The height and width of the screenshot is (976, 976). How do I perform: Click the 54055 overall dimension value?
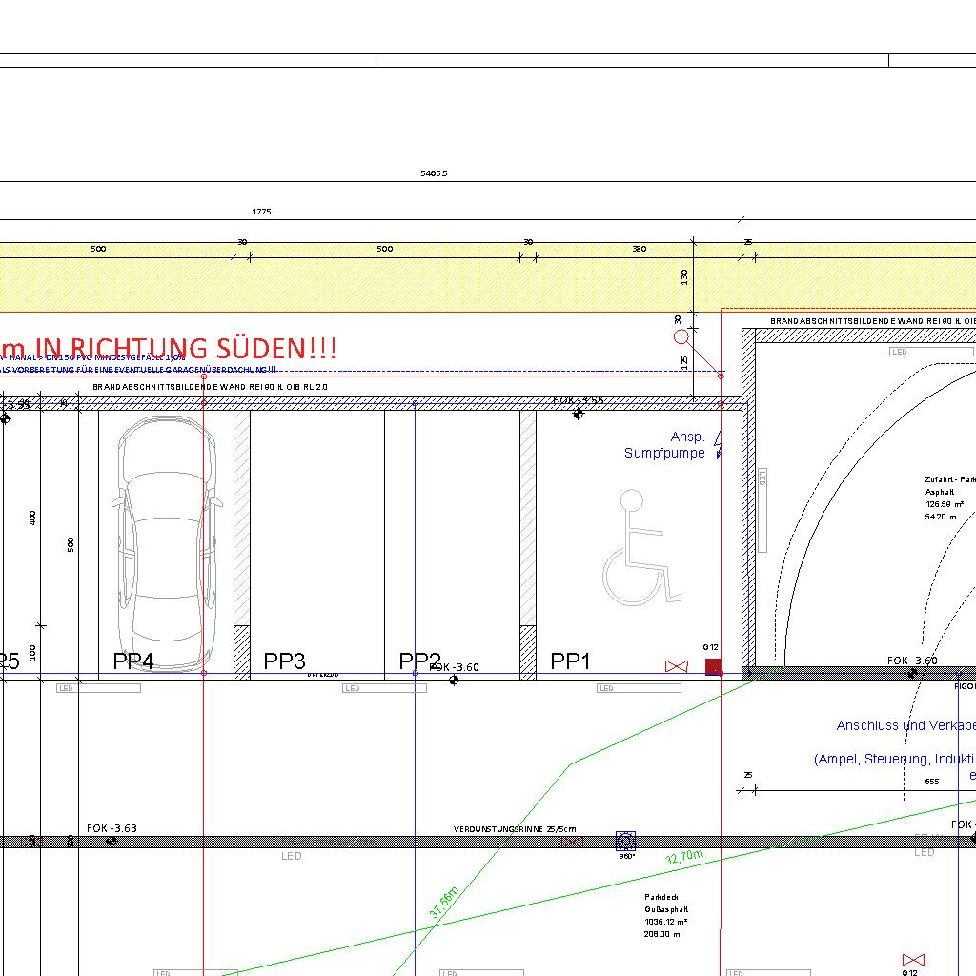tap(434, 173)
